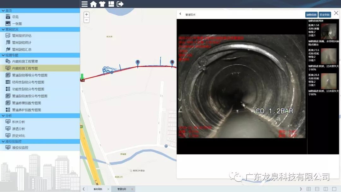Image resolution: width=341 pixels, height=192 pixels.
Task: Click the 历史对比 button in panel header
Action: point(325,15)
